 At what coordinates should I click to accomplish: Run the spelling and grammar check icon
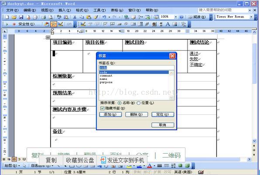[x=59, y=17]
